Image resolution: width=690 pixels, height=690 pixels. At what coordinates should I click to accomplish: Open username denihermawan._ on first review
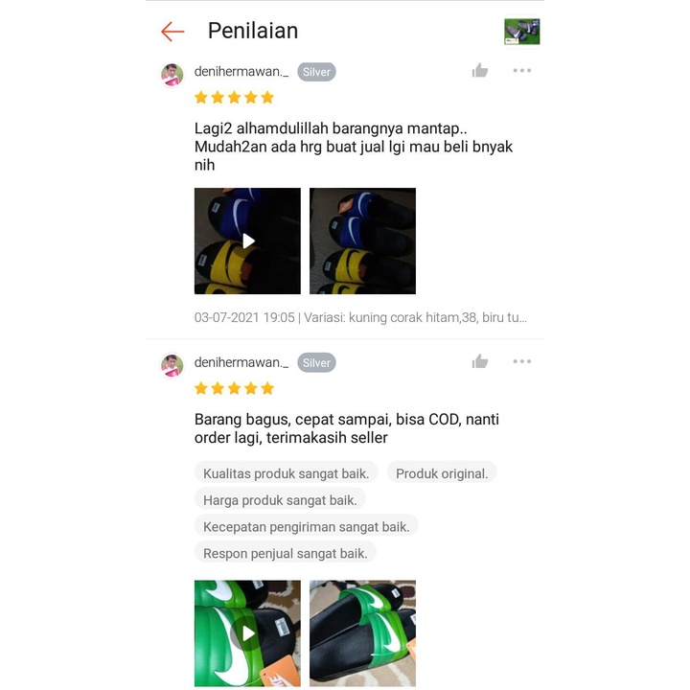tap(241, 71)
